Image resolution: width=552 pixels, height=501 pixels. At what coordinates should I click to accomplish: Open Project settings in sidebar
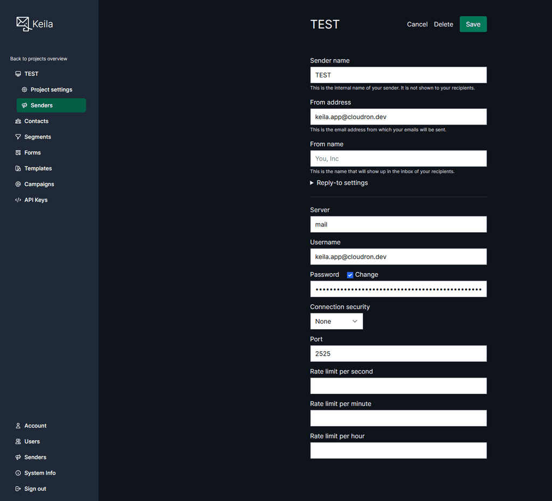click(x=51, y=89)
